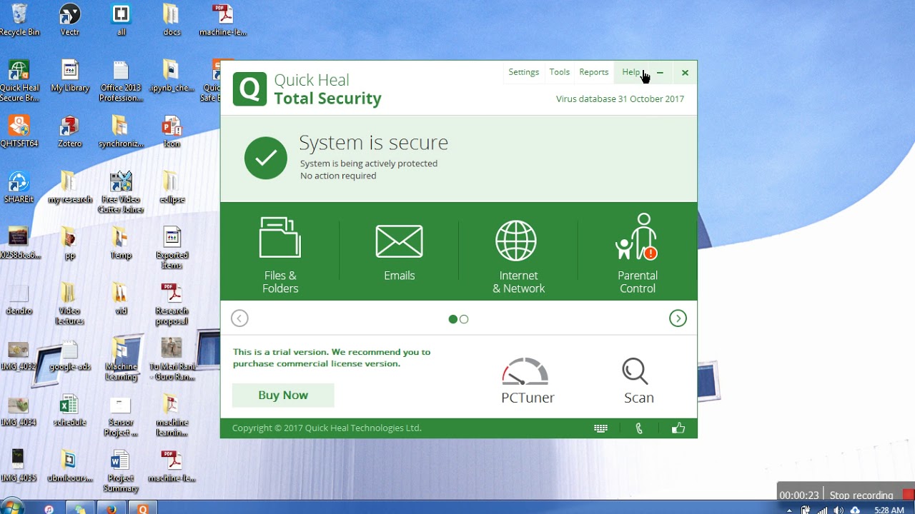Select the SHAREit desktop shortcut
Image resolution: width=915 pixels, height=514 pixels.
[19, 187]
